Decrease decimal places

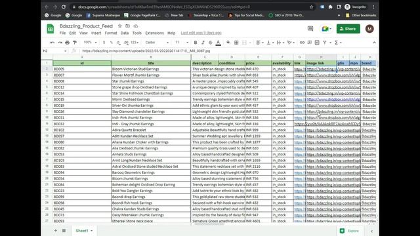click(x=118, y=43)
